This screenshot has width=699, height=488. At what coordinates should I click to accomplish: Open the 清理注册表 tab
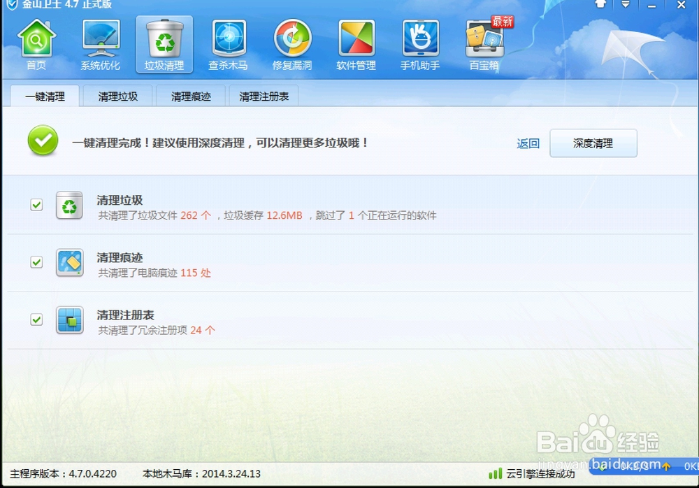click(x=264, y=97)
